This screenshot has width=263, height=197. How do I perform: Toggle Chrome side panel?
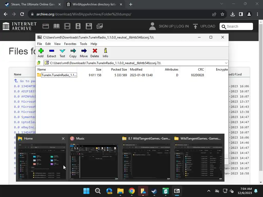pos(241,14)
